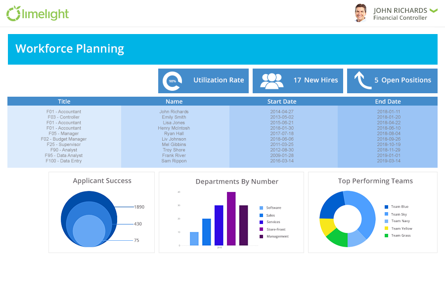The height and width of the screenshot is (296, 445).
Task: Expand the user menu green chevron
Action: point(433,10)
